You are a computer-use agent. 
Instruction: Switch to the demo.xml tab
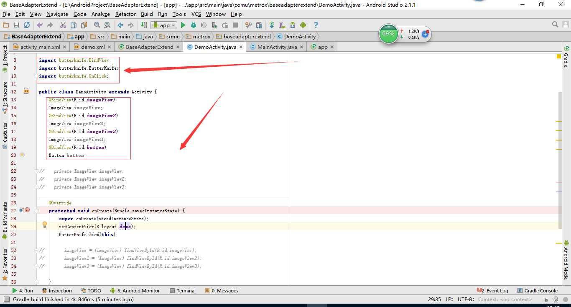click(93, 47)
